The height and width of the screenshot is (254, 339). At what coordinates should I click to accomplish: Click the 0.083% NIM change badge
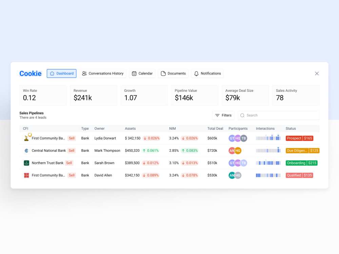[190, 151]
